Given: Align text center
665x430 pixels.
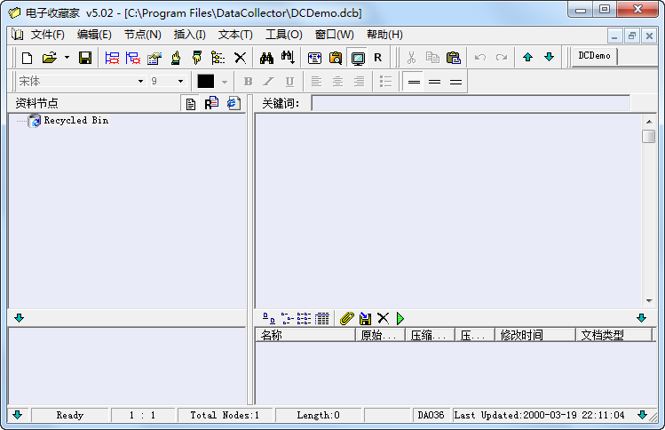Looking at the screenshot, I should (x=337, y=81).
